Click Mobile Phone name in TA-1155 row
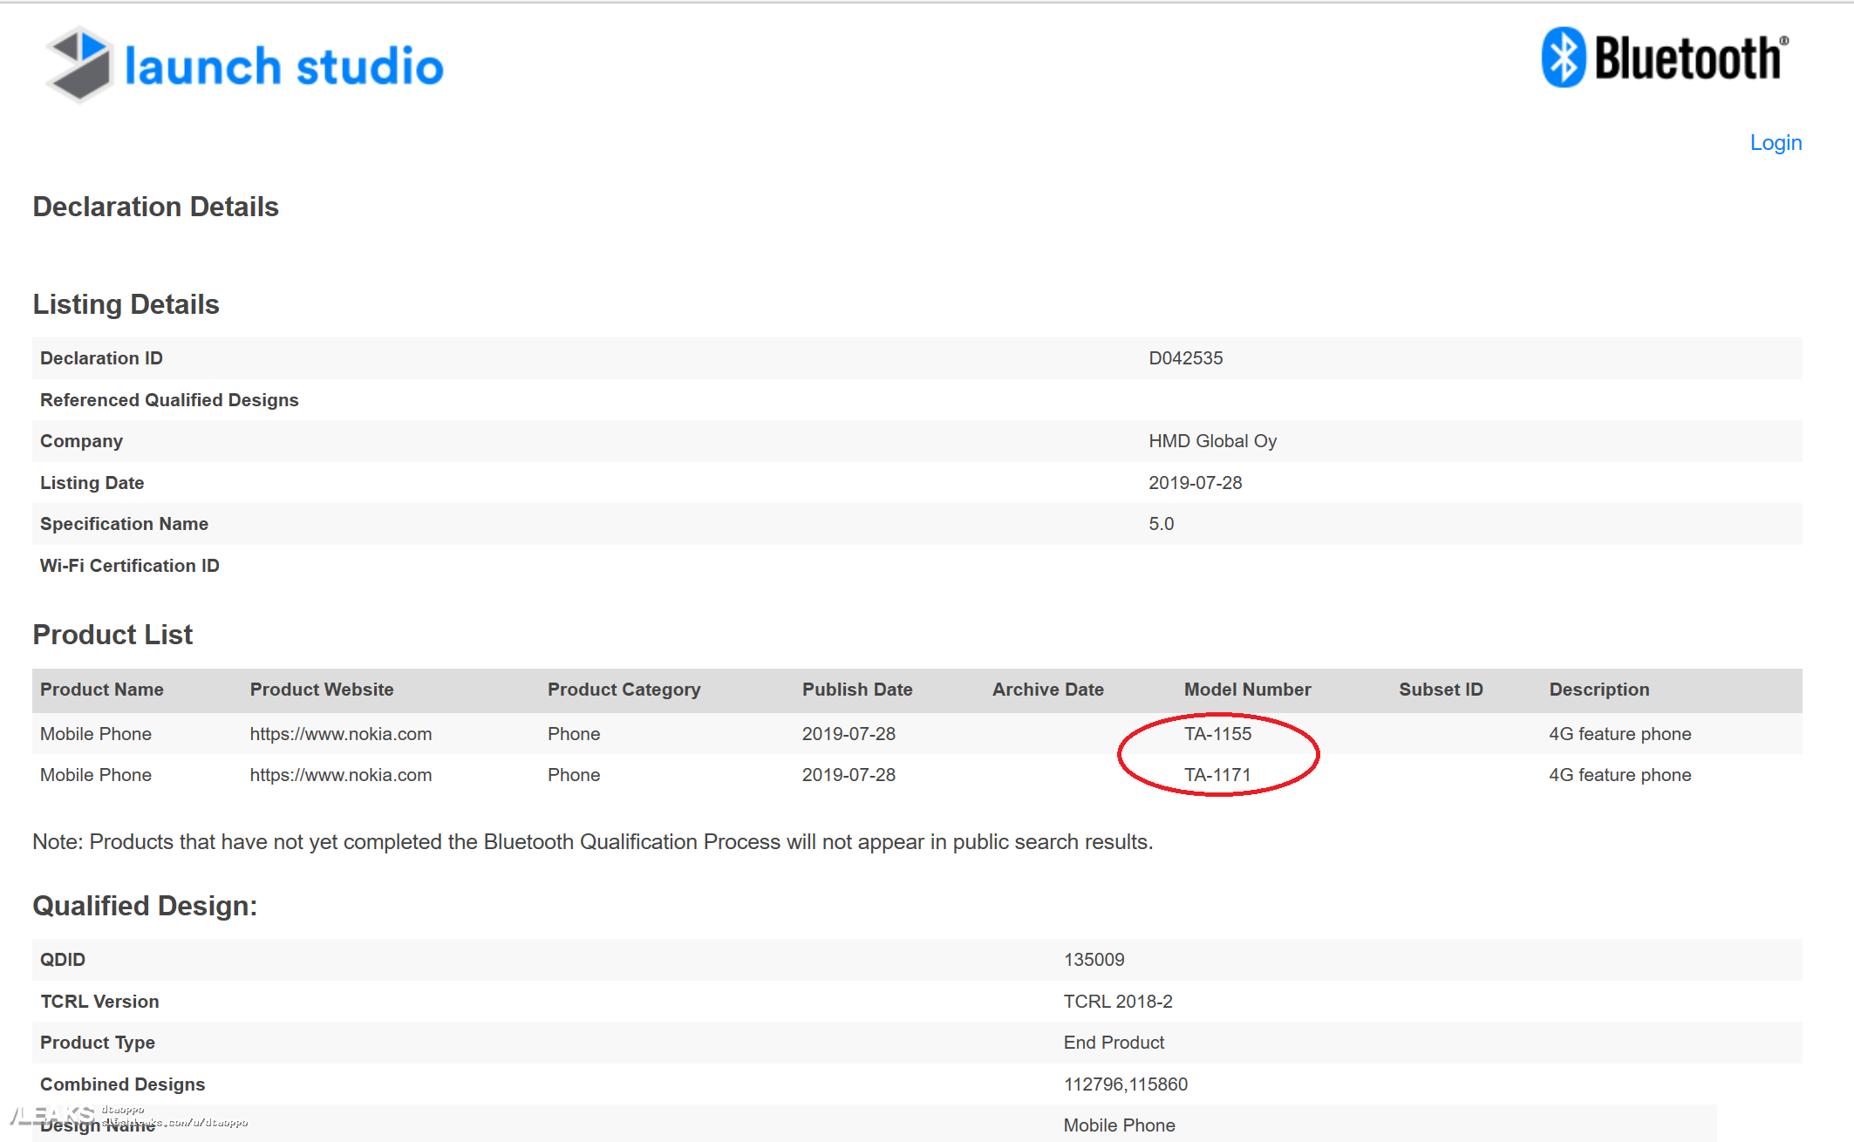This screenshot has width=1854, height=1142. point(96,734)
